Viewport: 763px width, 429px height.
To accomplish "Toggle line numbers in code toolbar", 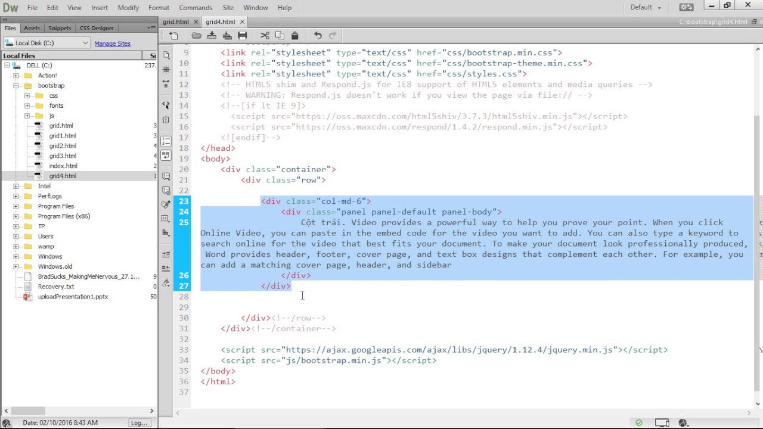I will pos(166,141).
